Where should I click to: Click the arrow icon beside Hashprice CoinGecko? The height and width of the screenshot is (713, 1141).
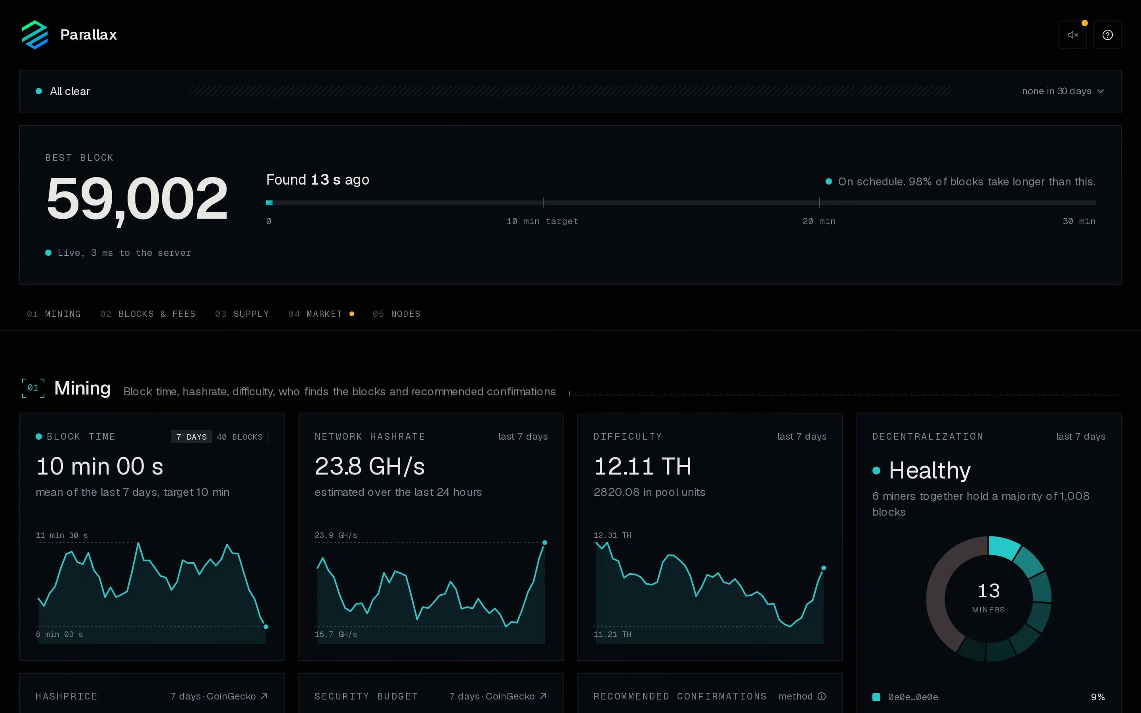[264, 696]
